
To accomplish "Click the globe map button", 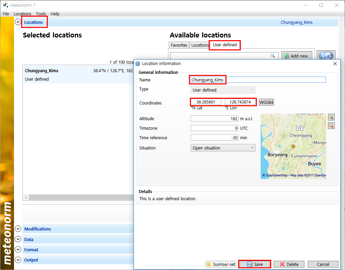I will (x=326, y=56).
